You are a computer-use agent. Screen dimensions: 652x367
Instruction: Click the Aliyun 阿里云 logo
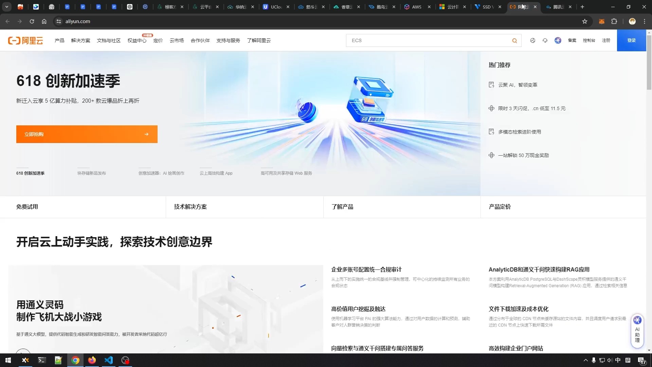click(25, 40)
